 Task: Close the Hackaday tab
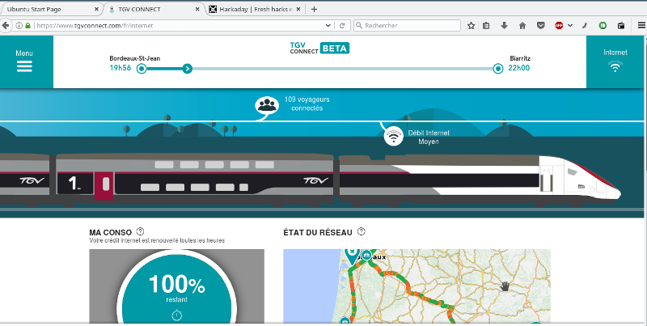click(299, 9)
